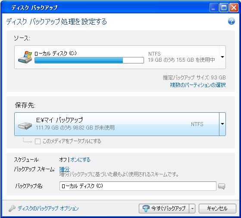The width and height of the screenshot is (241, 218).
Task: Click the backup name text field
Action: pos(138,186)
